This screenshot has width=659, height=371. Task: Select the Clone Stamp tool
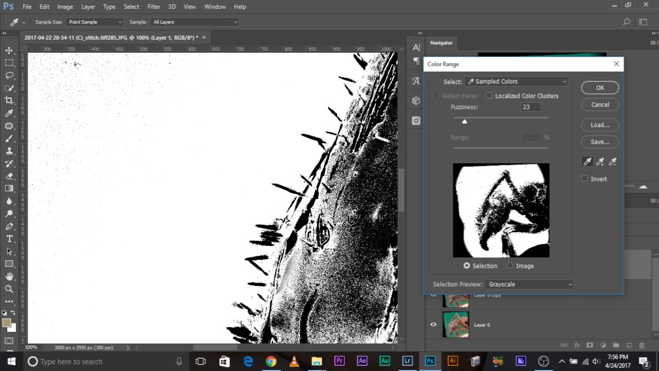click(x=9, y=151)
